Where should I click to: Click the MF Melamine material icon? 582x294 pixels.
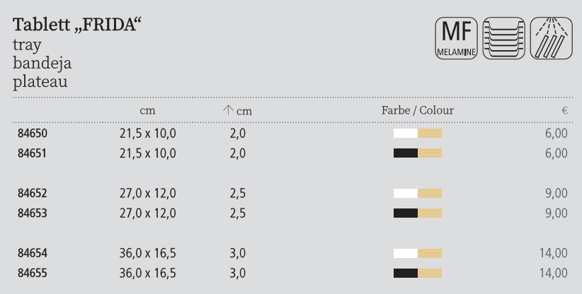click(x=456, y=39)
